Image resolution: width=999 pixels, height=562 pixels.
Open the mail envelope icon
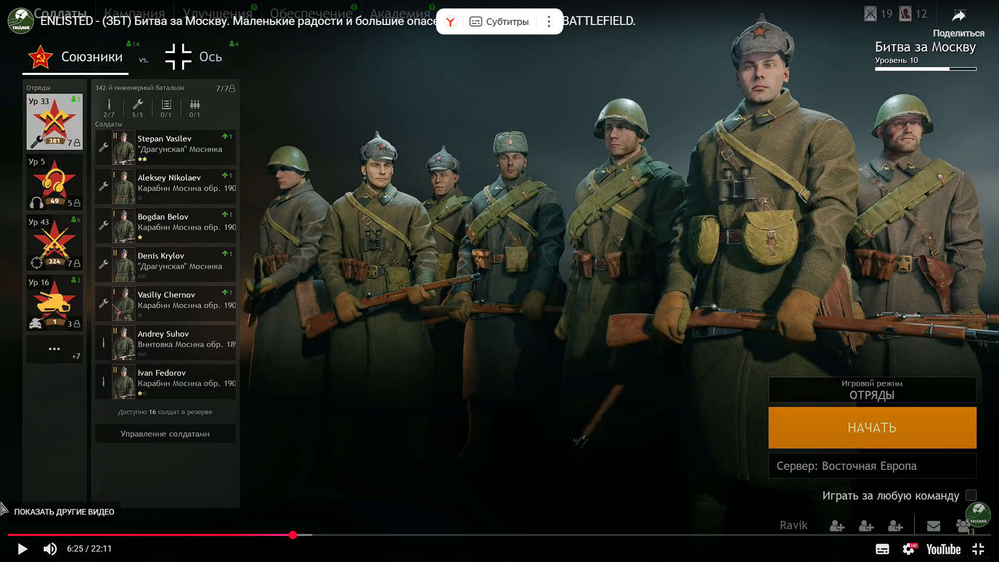pos(933,526)
